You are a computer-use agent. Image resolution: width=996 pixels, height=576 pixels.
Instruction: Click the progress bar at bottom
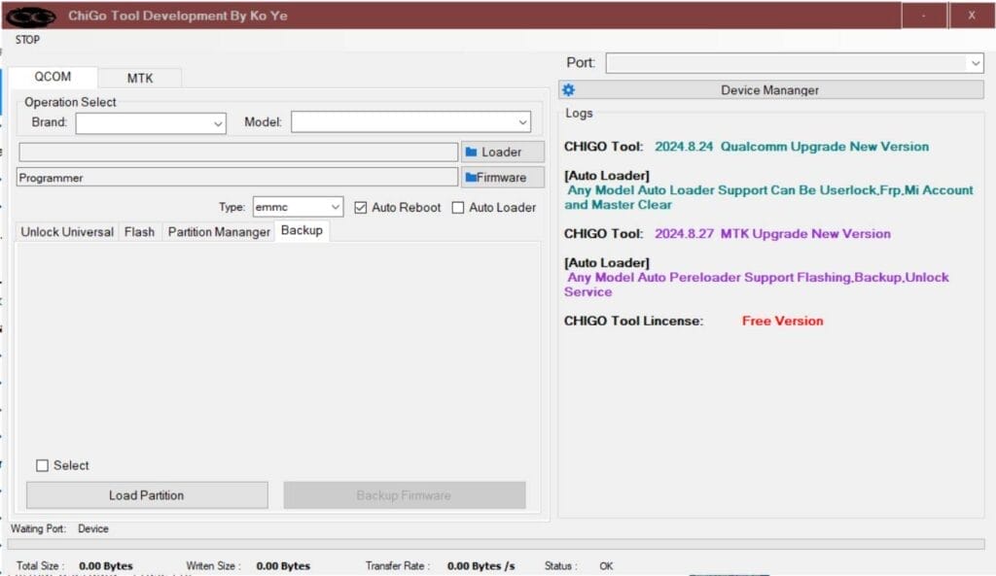click(x=496, y=545)
